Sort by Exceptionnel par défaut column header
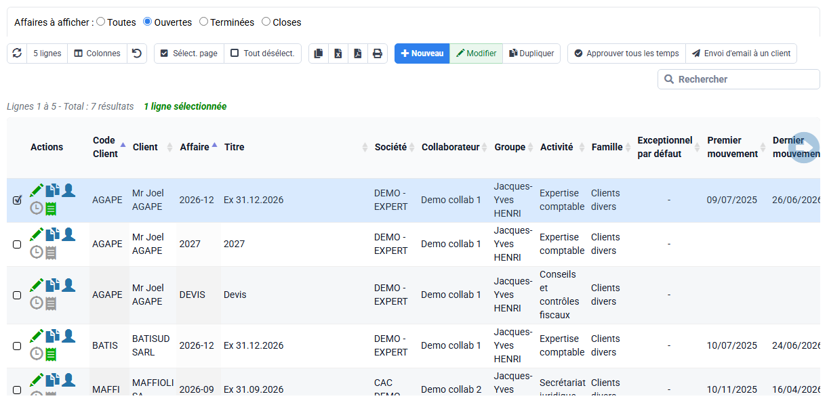The width and height of the screenshot is (827, 409). pos(668,147)
